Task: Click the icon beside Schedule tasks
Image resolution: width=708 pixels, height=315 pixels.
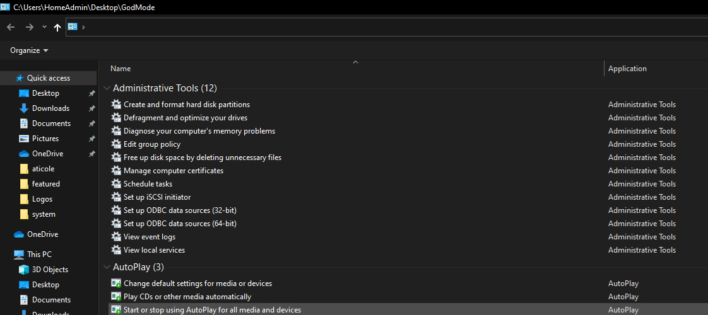Action: pos(116,184)
